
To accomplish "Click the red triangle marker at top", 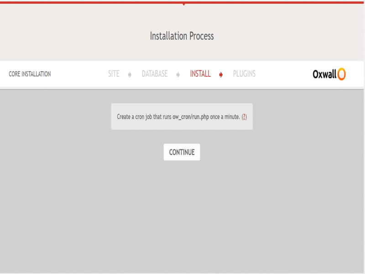I will click(183, 4).
